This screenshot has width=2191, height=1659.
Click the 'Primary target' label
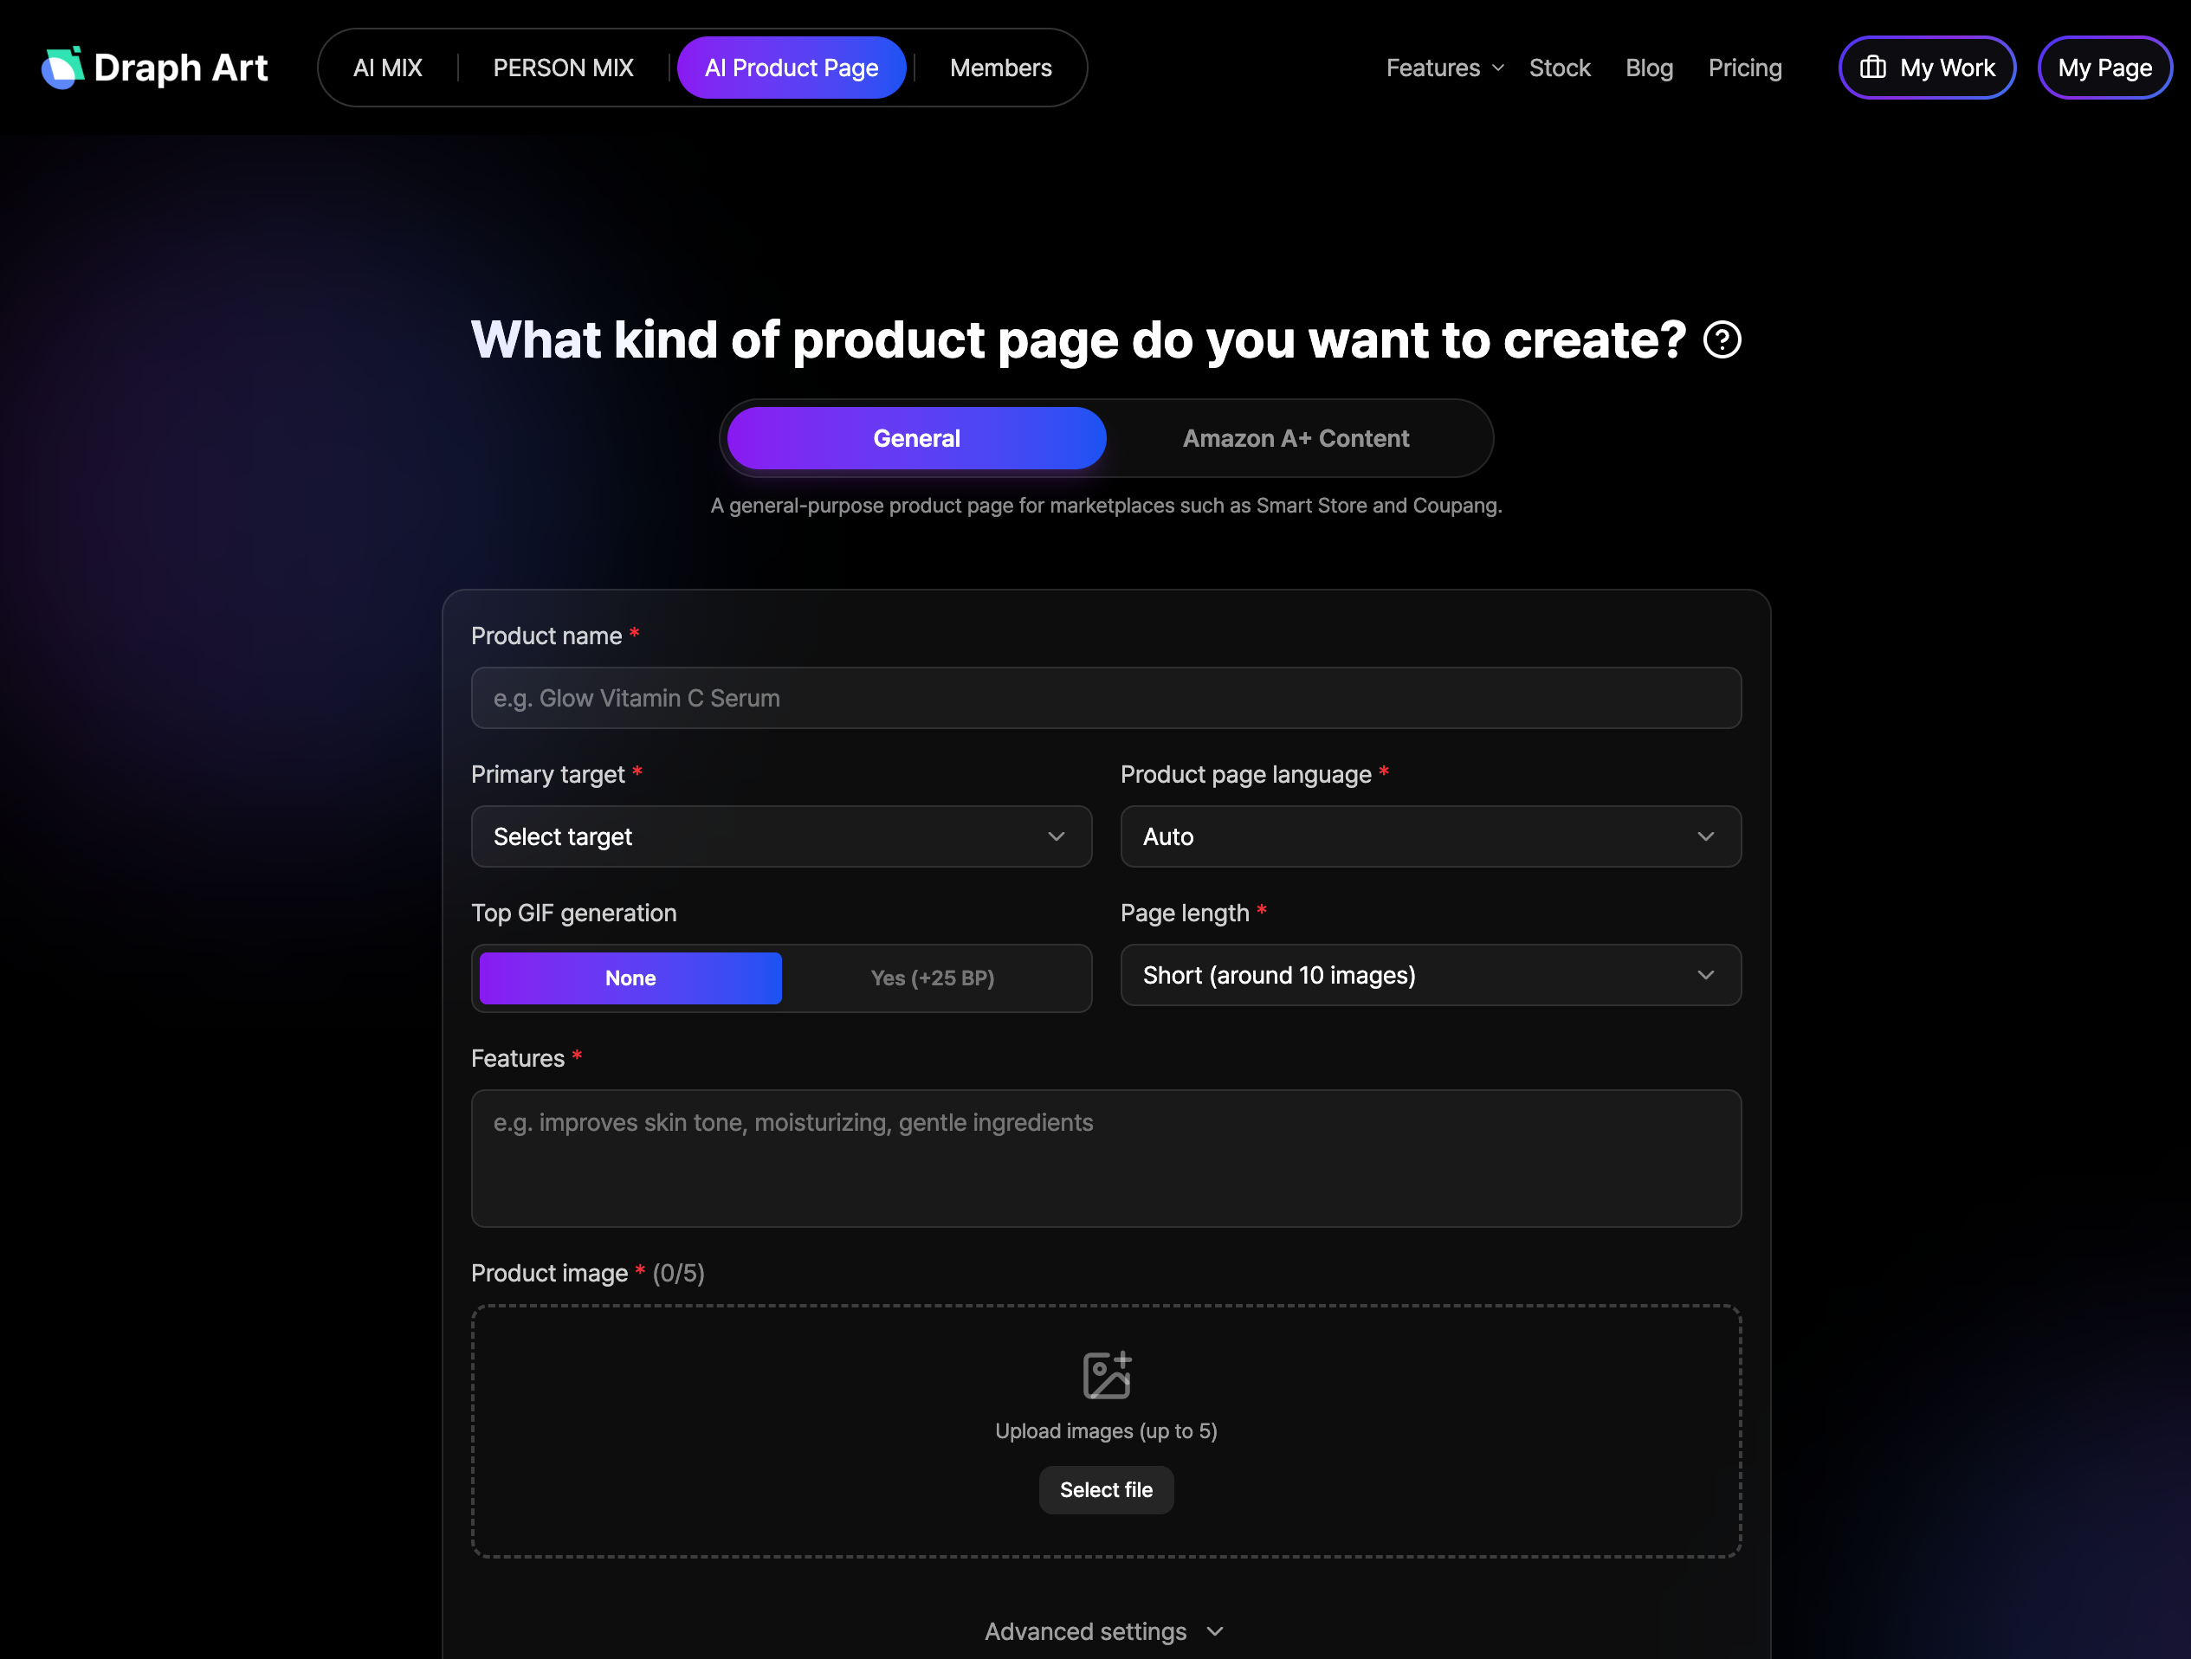(547, 775)
